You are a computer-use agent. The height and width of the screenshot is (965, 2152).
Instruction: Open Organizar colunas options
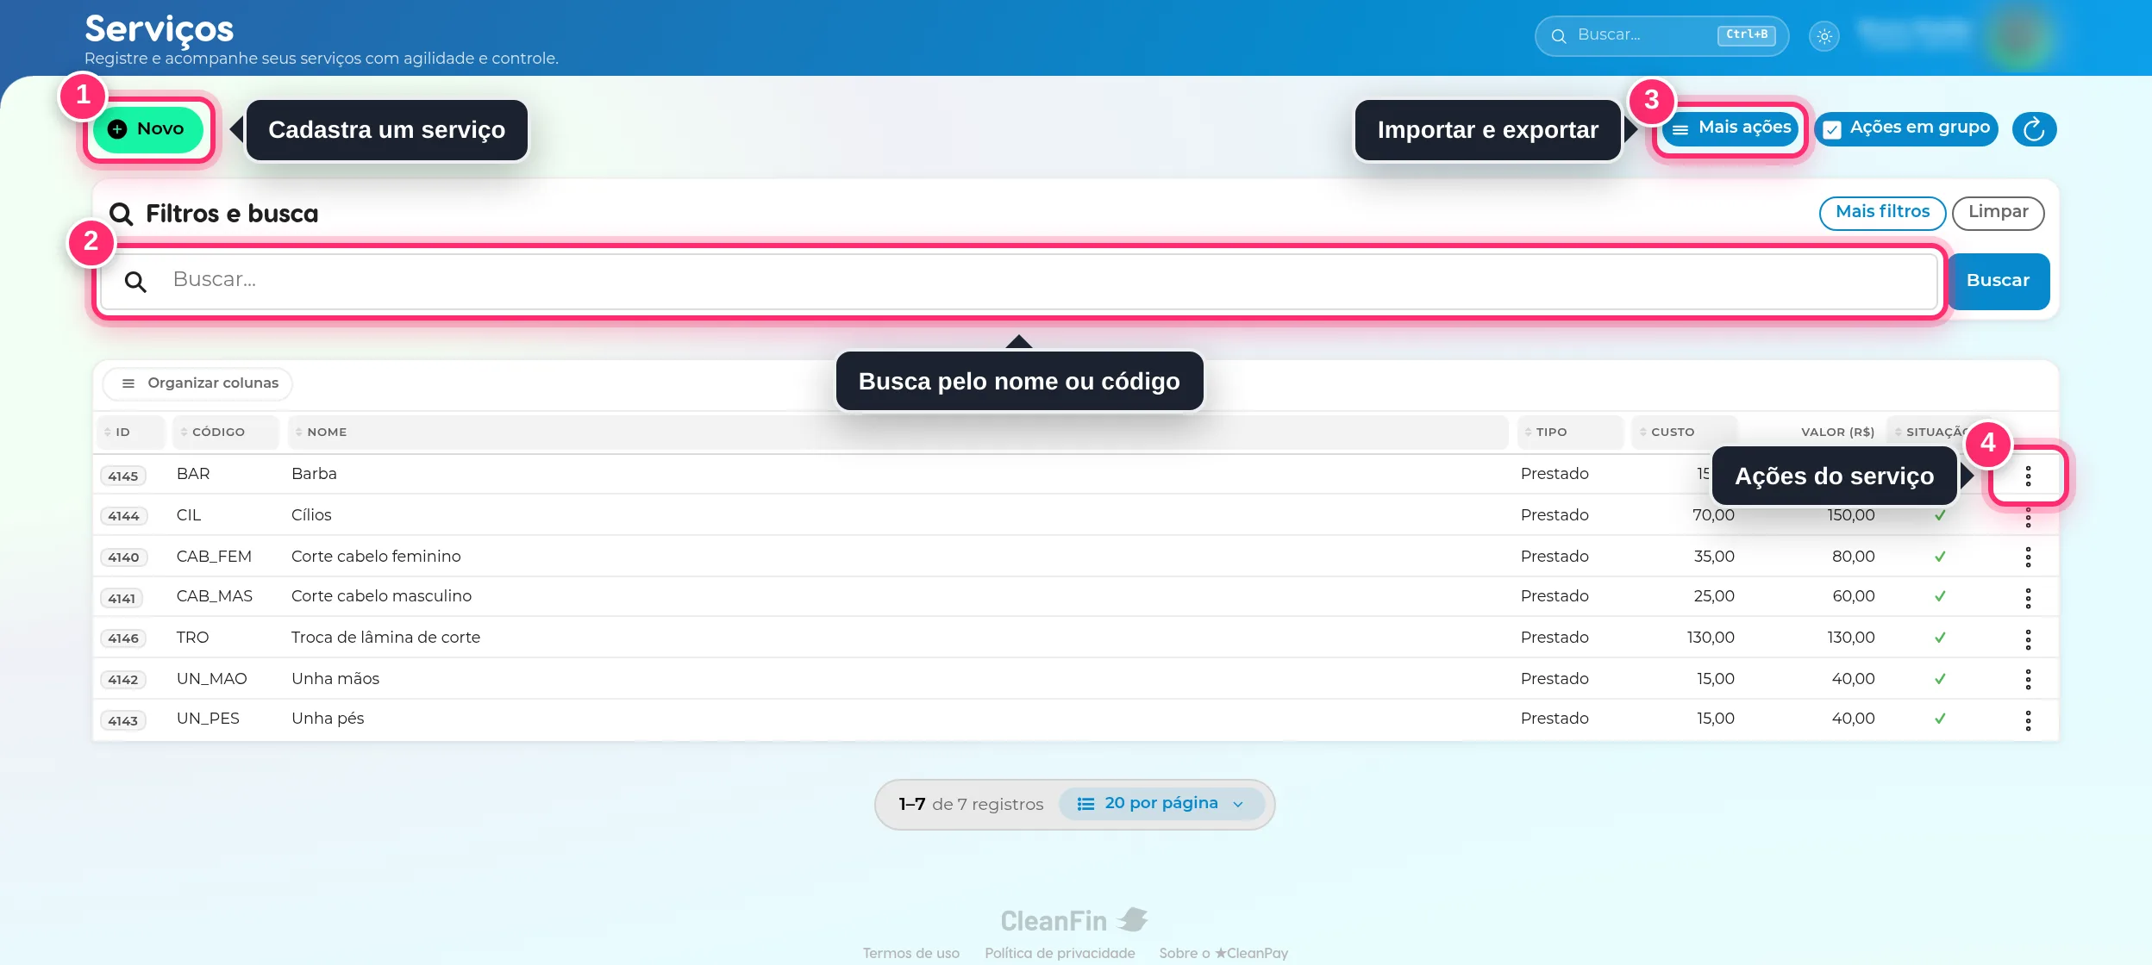point(199,383)
